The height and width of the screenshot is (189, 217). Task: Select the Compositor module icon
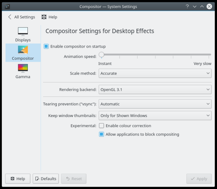coord(23,50)
